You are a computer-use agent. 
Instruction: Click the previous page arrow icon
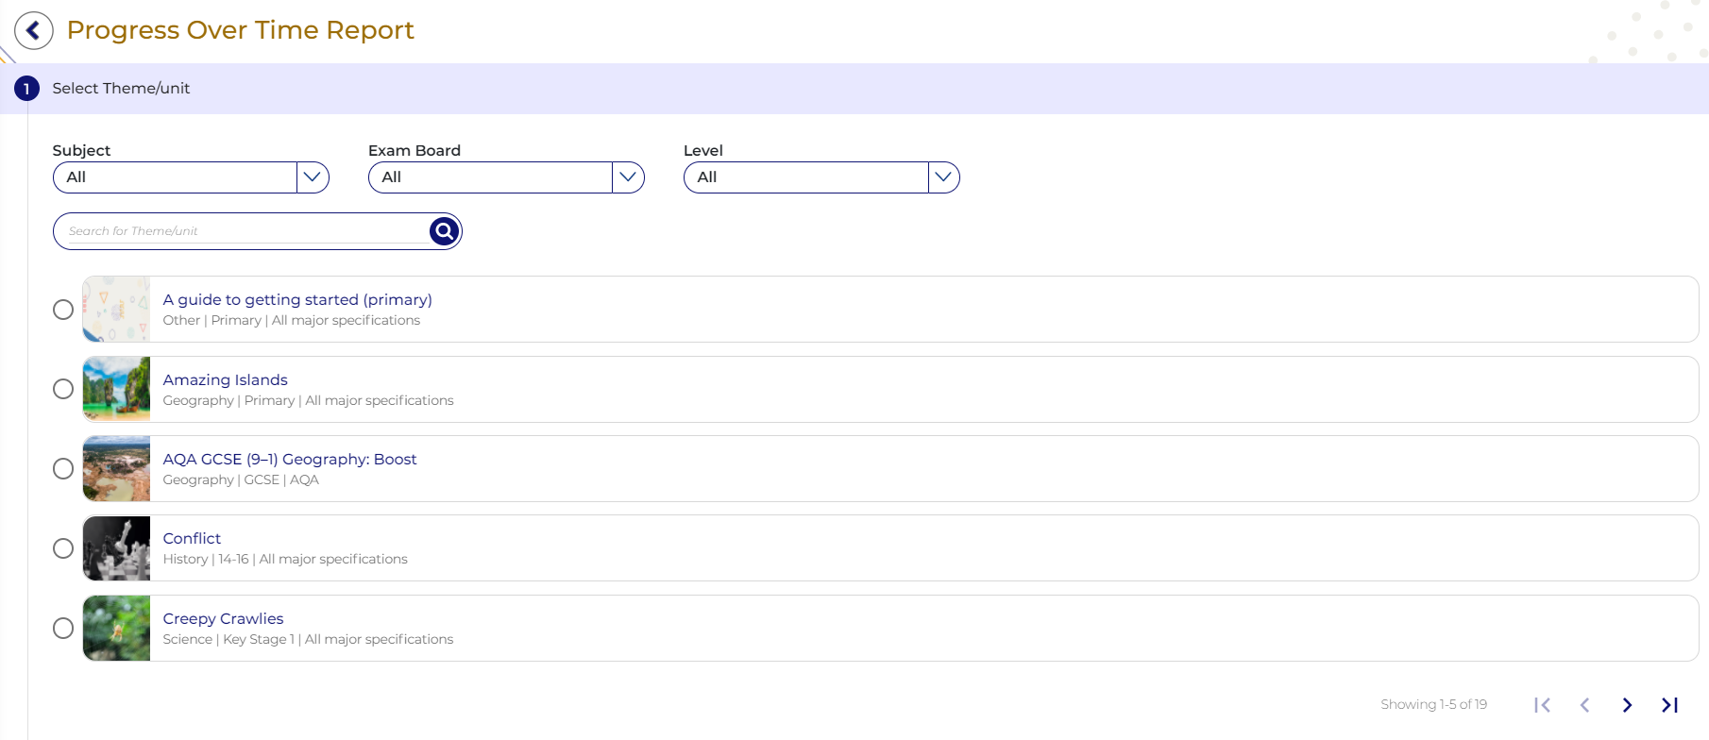(1584, 705)
